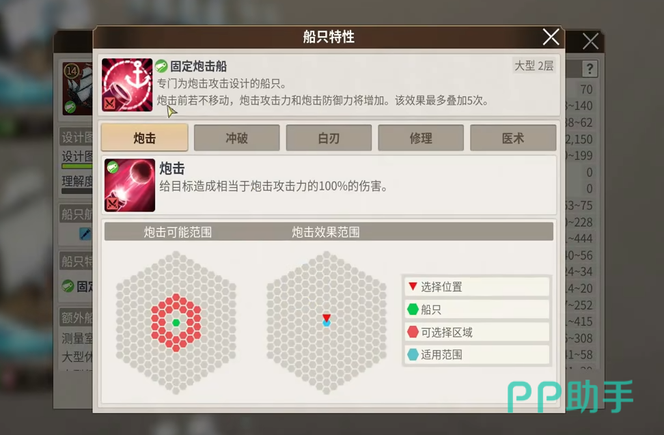Click the 船只 legend entry
Viewport: 664px width, 435px height.
click(477, 309)
